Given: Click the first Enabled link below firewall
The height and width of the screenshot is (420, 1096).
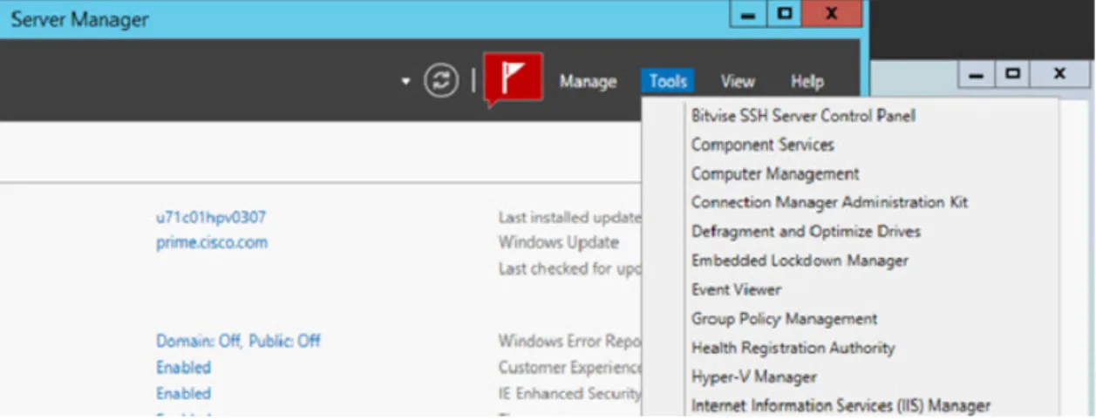Looking at the screenshot, I should 183,367.
